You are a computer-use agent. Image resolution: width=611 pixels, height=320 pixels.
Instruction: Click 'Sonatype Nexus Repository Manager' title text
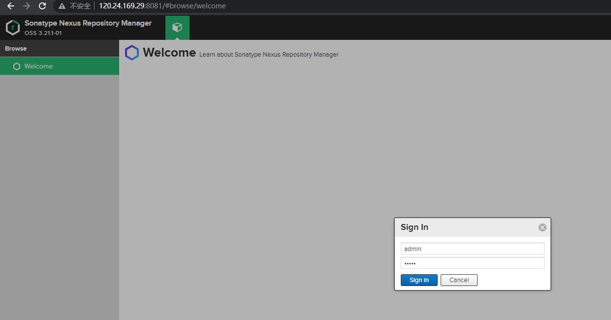(x=88, y=23)
